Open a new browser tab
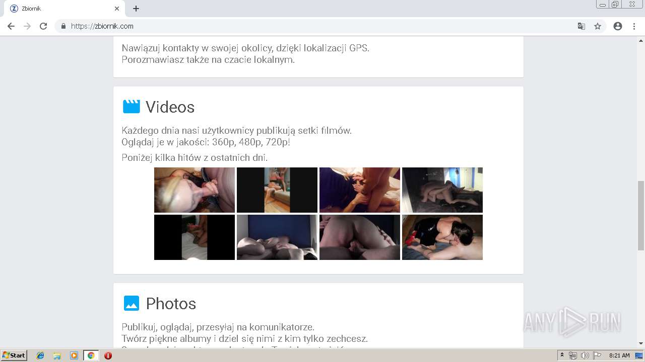The height and width of the screenshot is (362, 645). (x=136, y=9)
